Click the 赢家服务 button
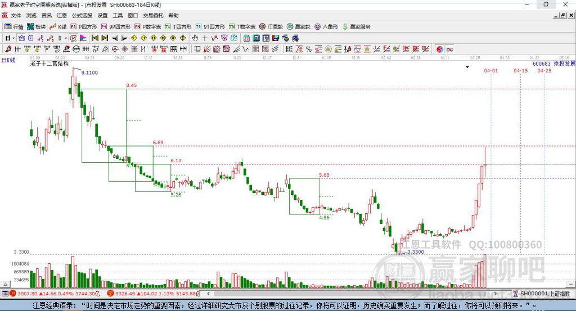 pyautogui.click(x=356, y=27)
